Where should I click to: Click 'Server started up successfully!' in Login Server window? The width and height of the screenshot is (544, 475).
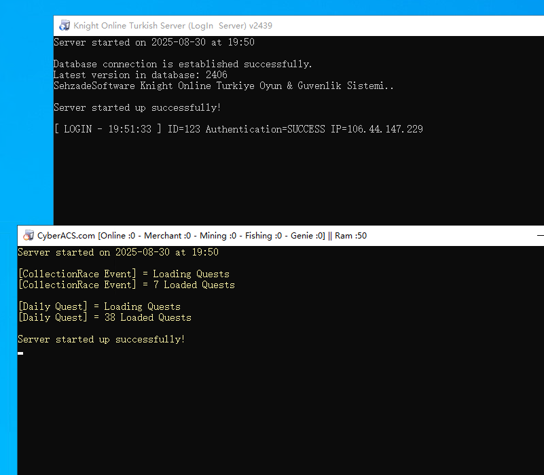137,107
